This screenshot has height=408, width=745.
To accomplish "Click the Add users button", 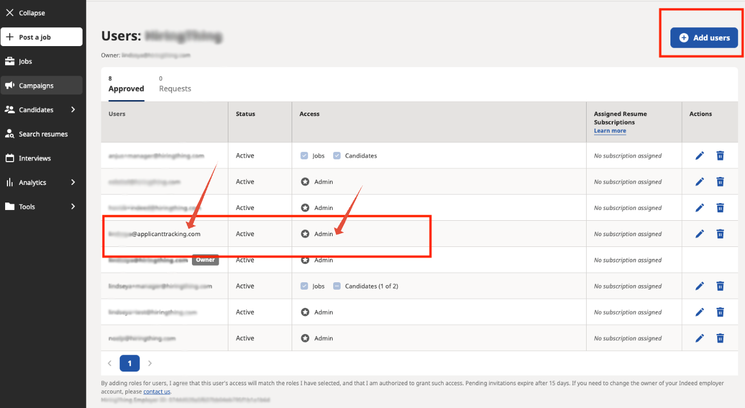I will 704,38.
